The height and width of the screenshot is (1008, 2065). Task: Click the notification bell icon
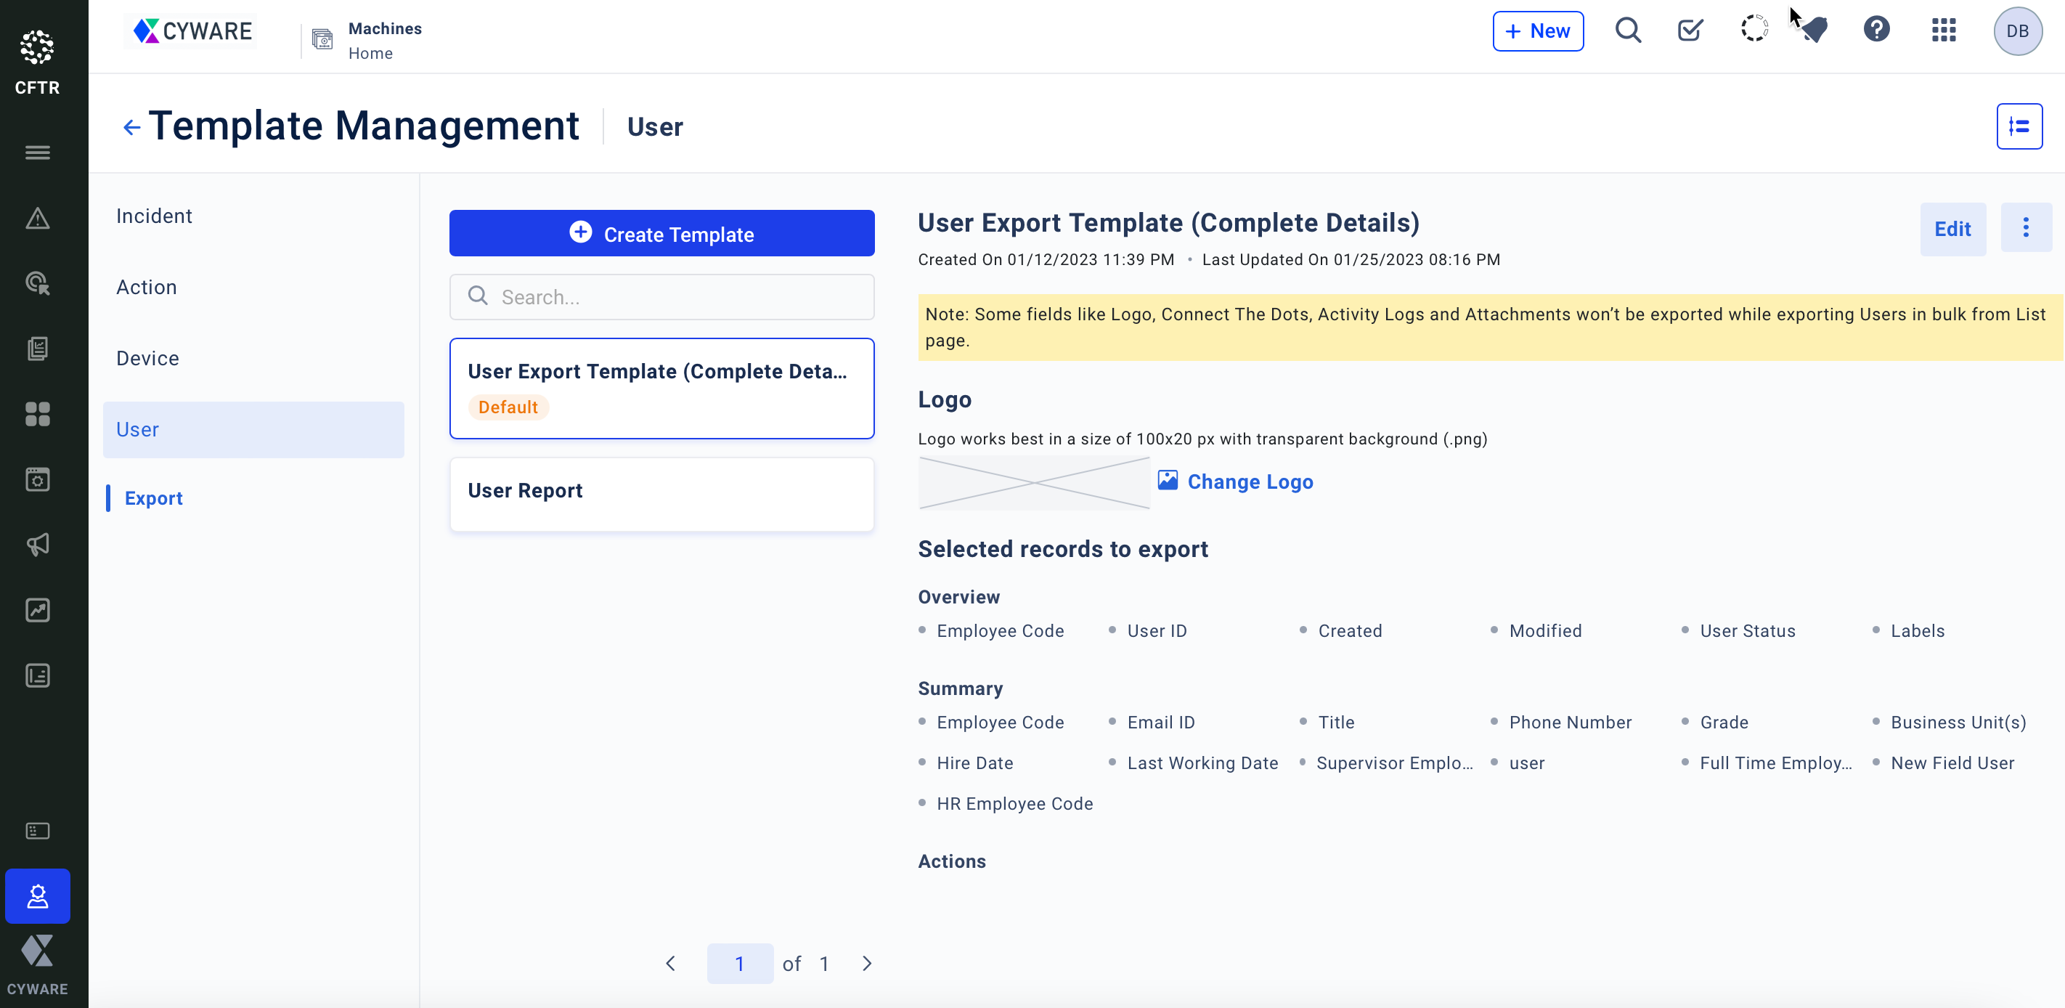click(x=1814, y=31)
